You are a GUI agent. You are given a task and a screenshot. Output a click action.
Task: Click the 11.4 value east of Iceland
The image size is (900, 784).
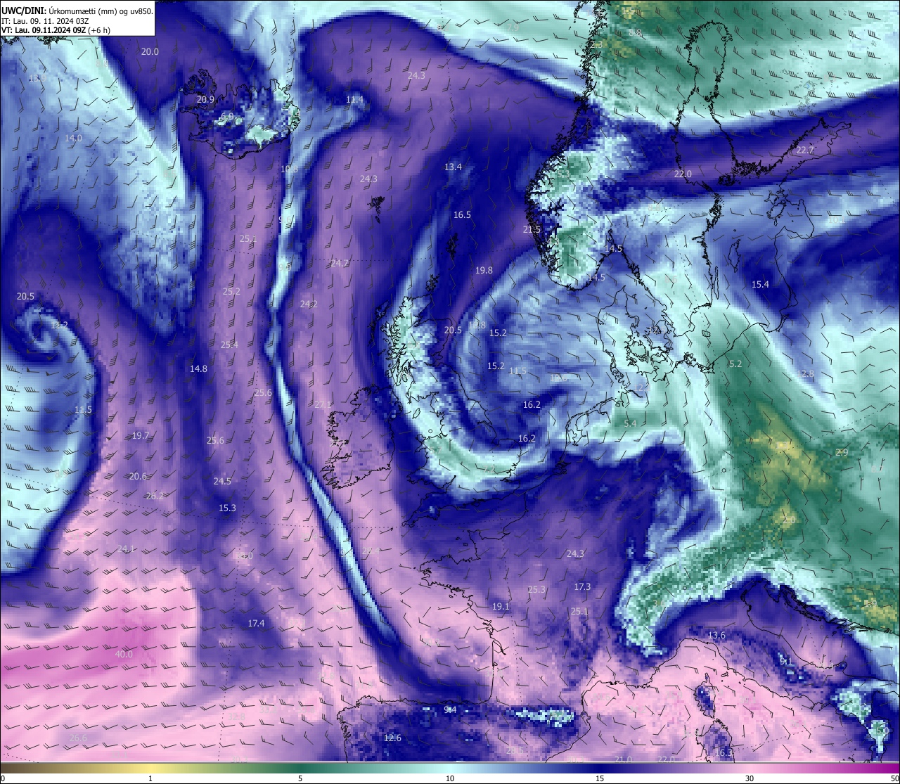click(x=355, y=100)
